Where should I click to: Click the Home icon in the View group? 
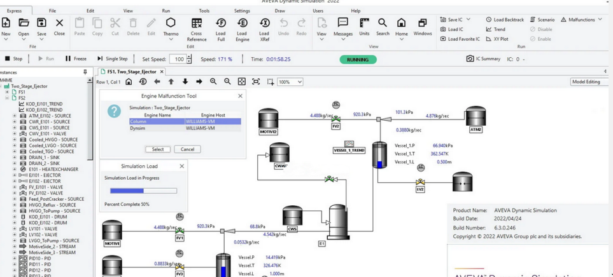(x=402, y=23)
